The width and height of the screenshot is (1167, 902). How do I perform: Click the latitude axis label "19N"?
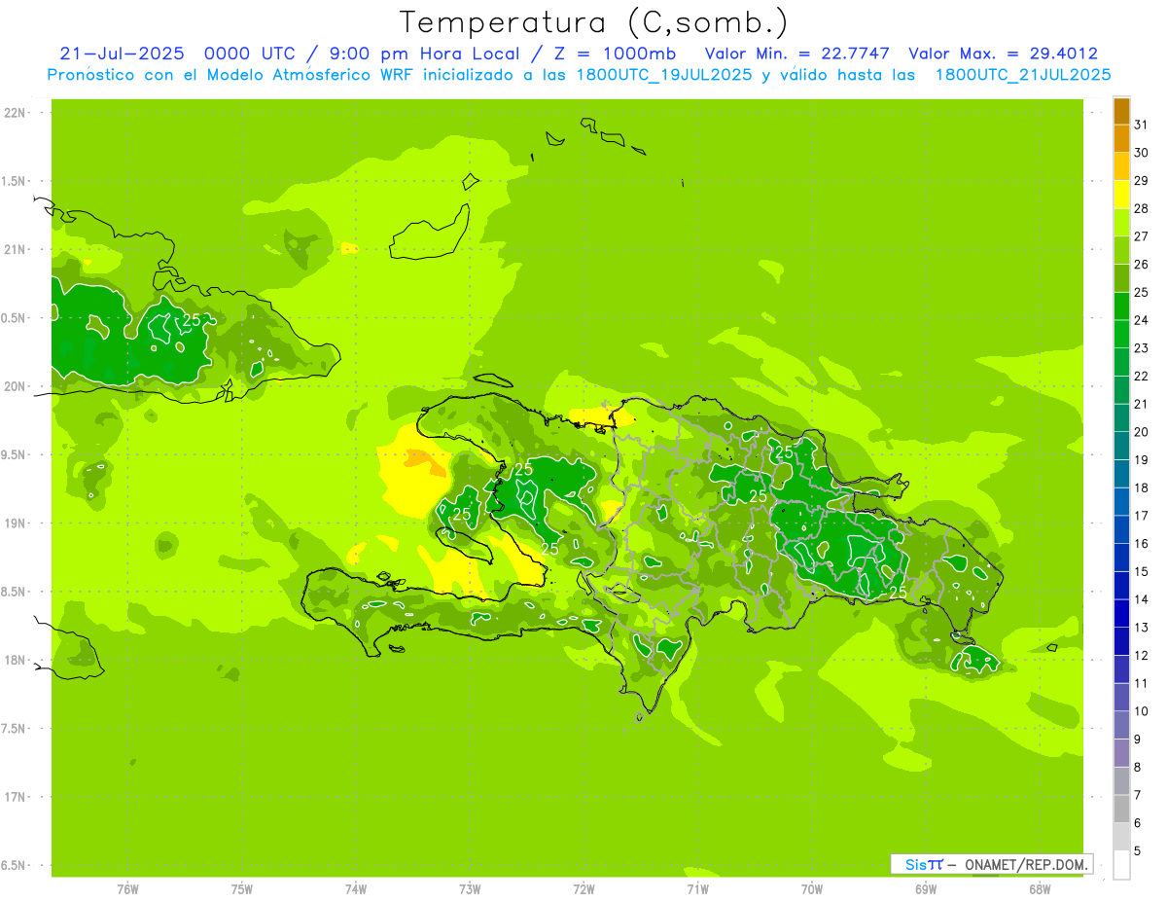point(15,523)
